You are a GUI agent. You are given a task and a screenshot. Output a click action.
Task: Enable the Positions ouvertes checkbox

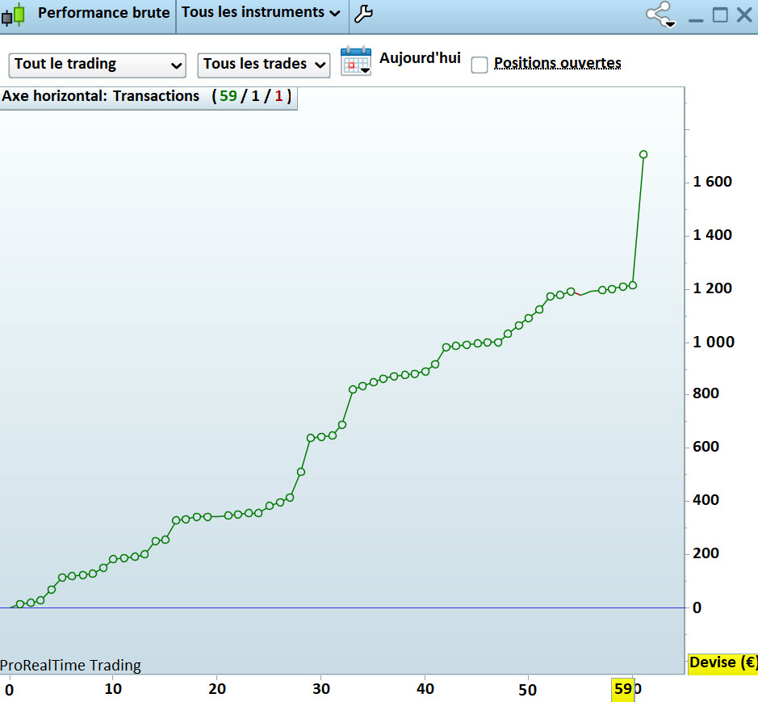point(479,65)
